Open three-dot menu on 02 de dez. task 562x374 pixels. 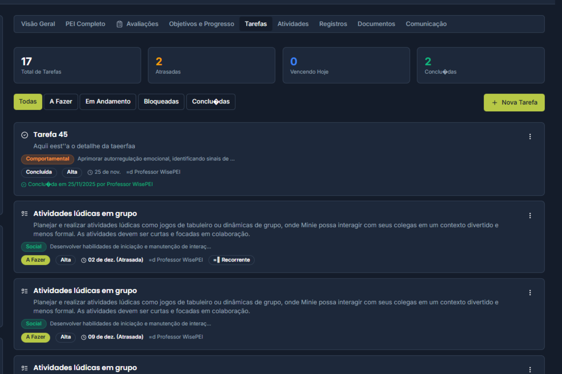tap(530, 216)
